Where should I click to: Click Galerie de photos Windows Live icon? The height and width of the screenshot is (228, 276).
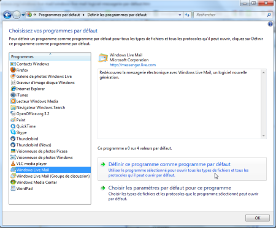tap(13, 77)
